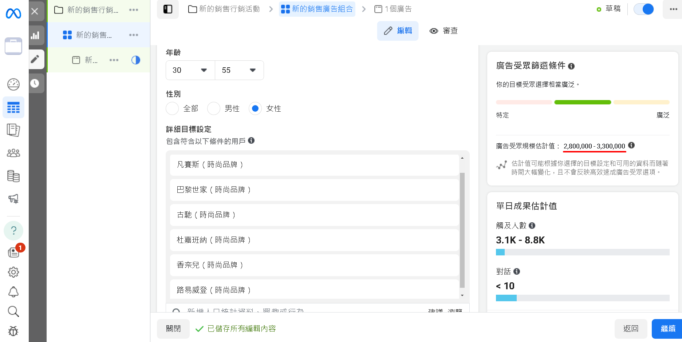
Task: Close the editing pane with X icon
Action: tap(35, 11)
